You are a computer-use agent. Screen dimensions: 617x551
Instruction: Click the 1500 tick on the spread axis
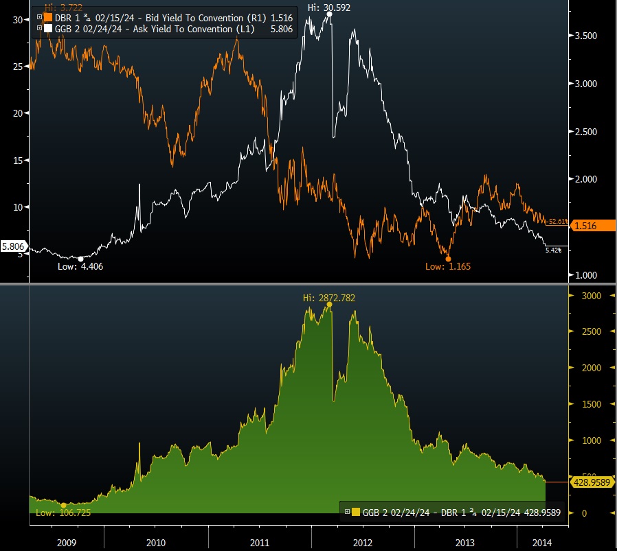coord(592,404)
